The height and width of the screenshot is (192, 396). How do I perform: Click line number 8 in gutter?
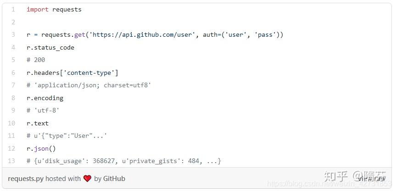point(13,98)
